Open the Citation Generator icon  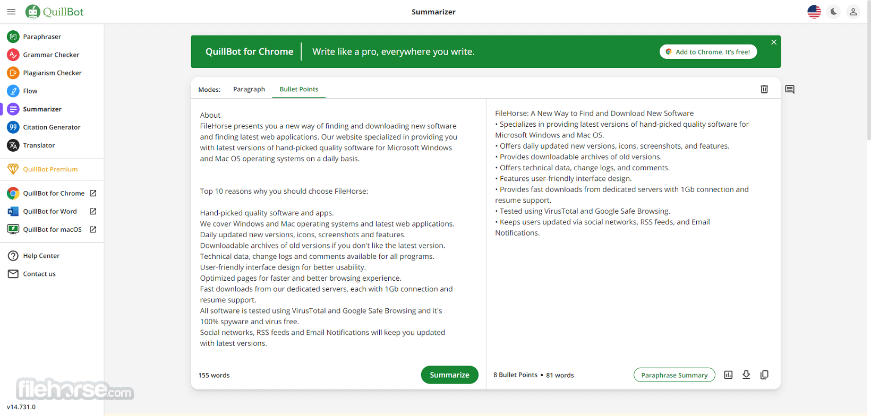(x=13, y=127)
